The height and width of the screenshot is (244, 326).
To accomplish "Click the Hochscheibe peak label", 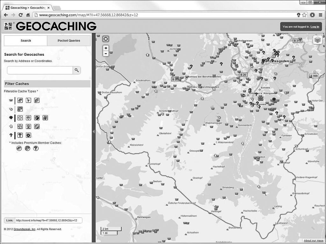I will tap(250, 211).
